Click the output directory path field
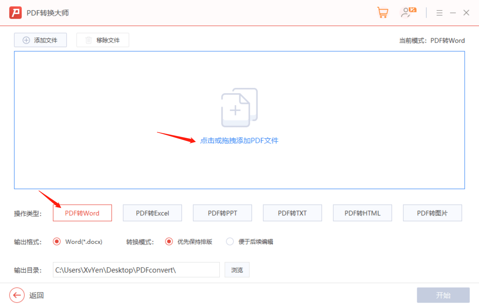This screenshot has height=306, width=479. pyautogui.click(x=136, y=270)
